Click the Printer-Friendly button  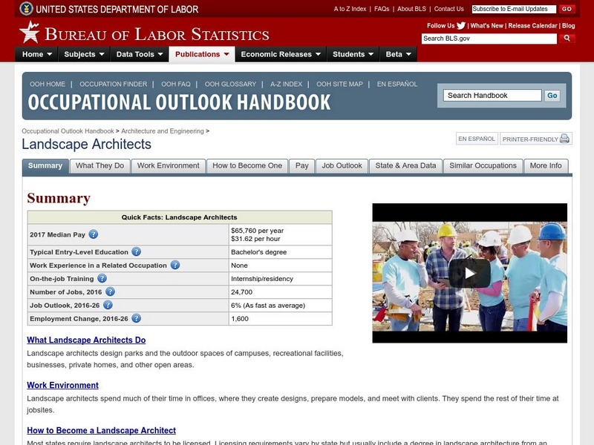(535, 139)
